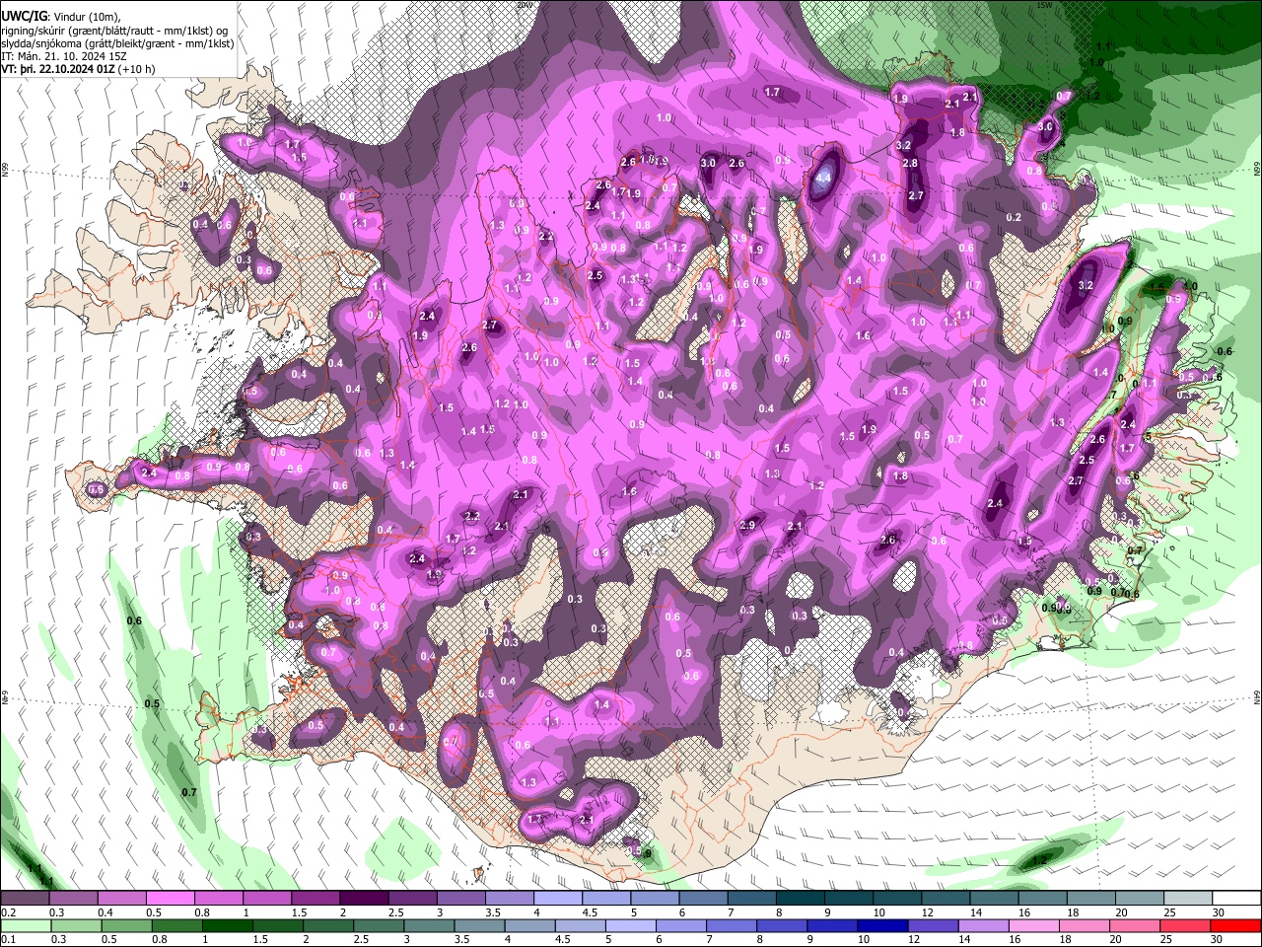Select the blue rain-scale swatch labeled 8
Screen dimensions: 1262x947
[x=782, y=925]
